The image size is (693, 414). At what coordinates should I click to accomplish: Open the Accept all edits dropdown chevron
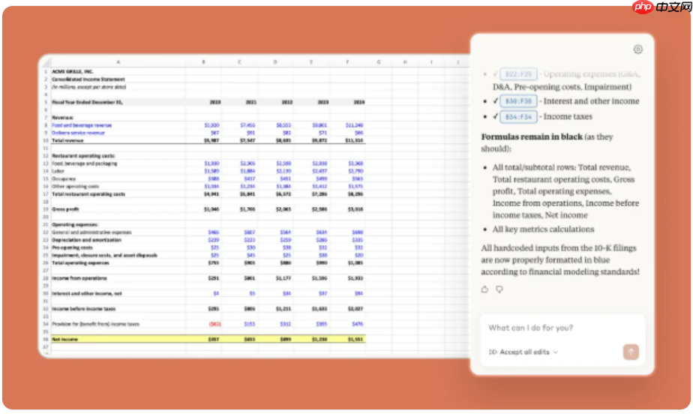(556, 352)
